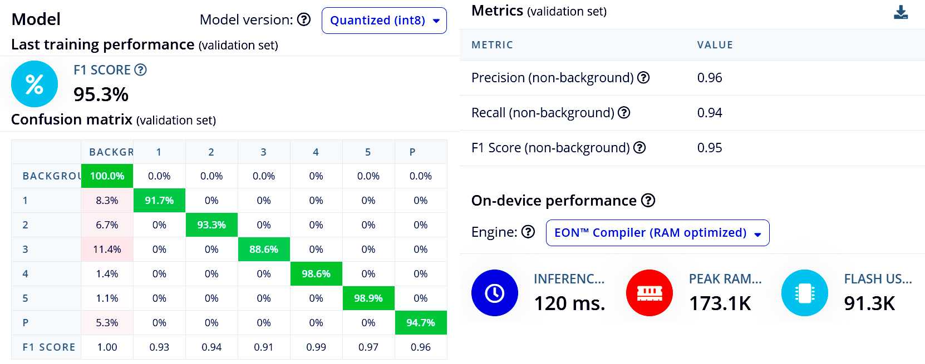Screen dimensions: 925x364
Task: Click the green 88.6% confusion matrix cell
Action: click(264, 250)
